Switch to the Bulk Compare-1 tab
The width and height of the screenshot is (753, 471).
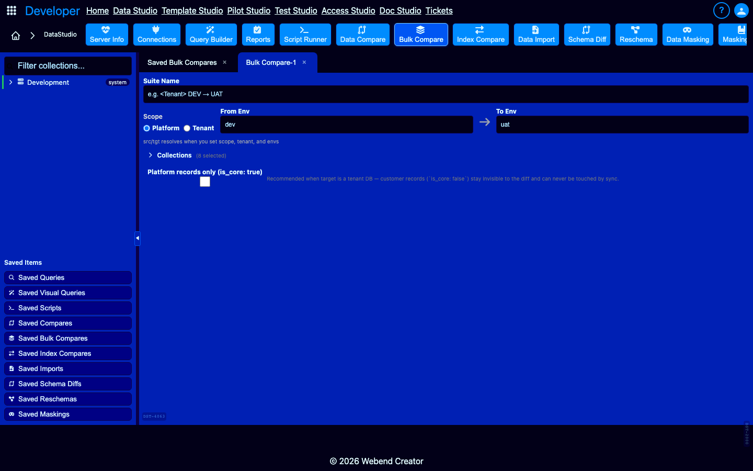point(271,62)
